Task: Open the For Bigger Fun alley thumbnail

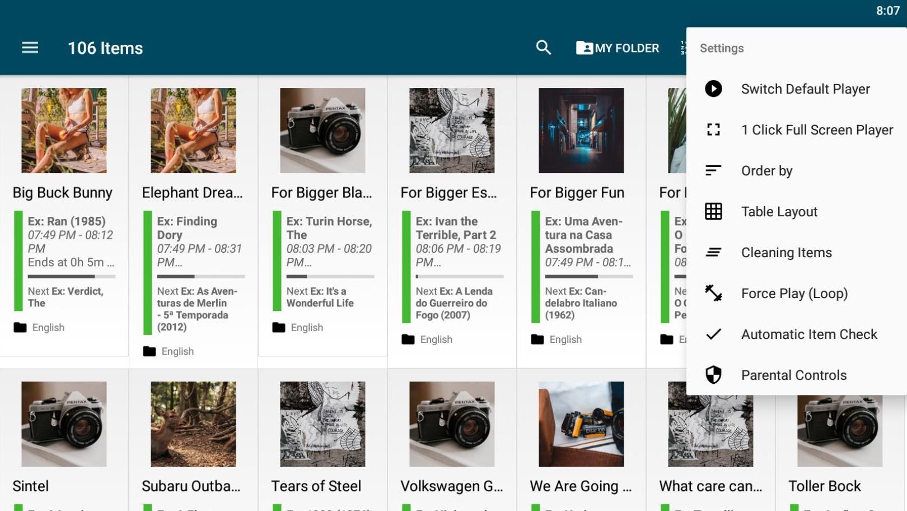Action: [x=581, y=130]
